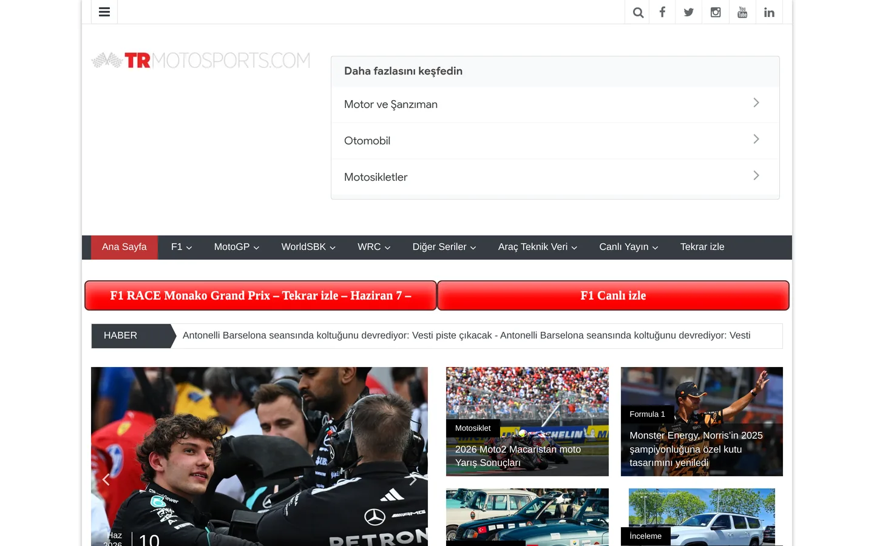This screenshot has height=546, width=874.
Task: Click the Formula 1 category tag
Action: 647,414
